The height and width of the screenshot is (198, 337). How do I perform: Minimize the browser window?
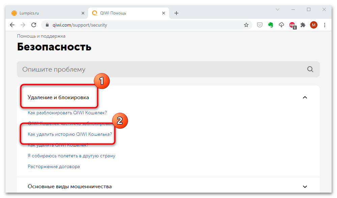pos(293,9)
